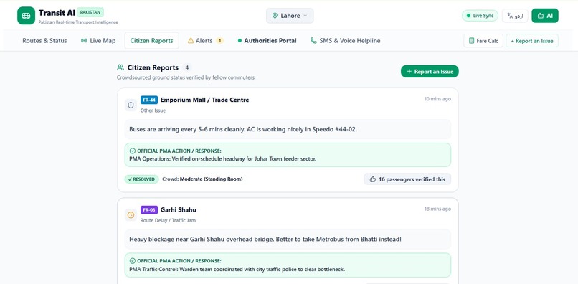Click the robot icon in AI button
The image size is (578, 284).
click(541, 16)
